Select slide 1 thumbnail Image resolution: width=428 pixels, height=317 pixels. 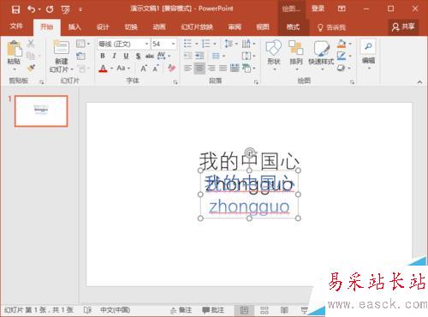pos(41,111)
